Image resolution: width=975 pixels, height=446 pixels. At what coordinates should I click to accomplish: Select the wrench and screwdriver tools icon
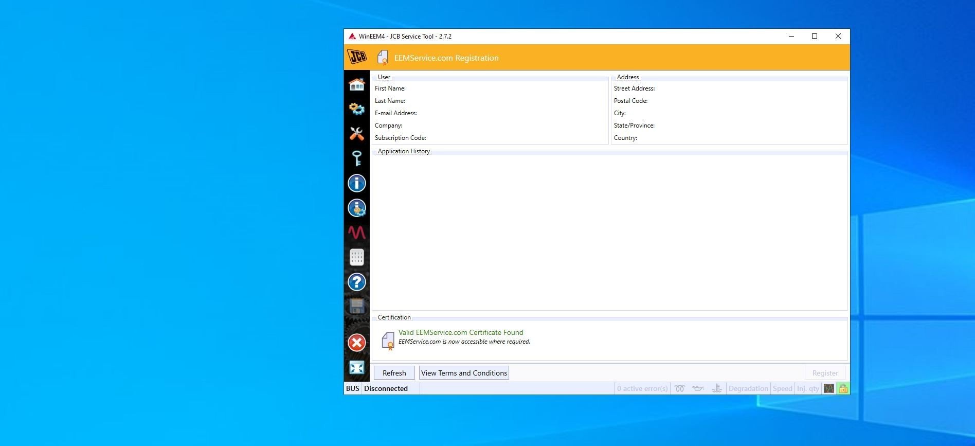click(x=356, y=134)
